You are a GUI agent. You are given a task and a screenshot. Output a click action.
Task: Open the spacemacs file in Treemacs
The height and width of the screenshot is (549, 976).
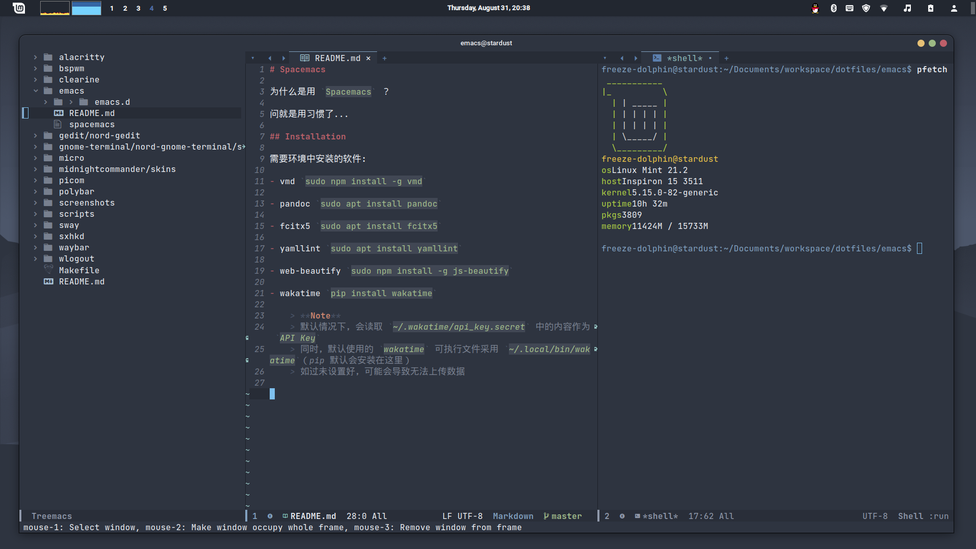(x=92, y=124)
